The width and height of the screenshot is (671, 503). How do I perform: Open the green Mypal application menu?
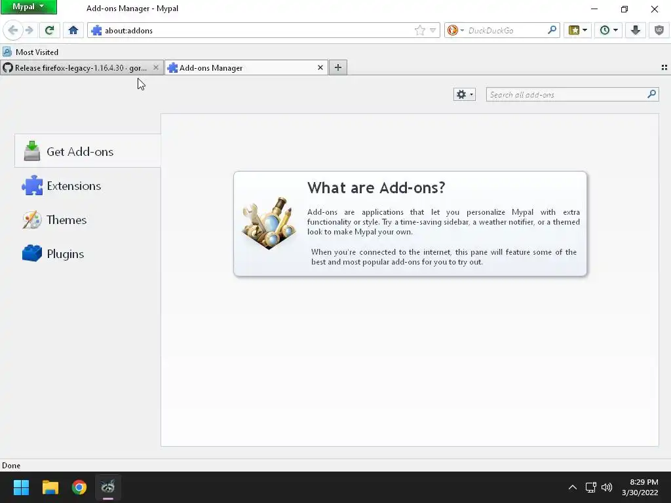pyautogui.click(x=28, y=7)
